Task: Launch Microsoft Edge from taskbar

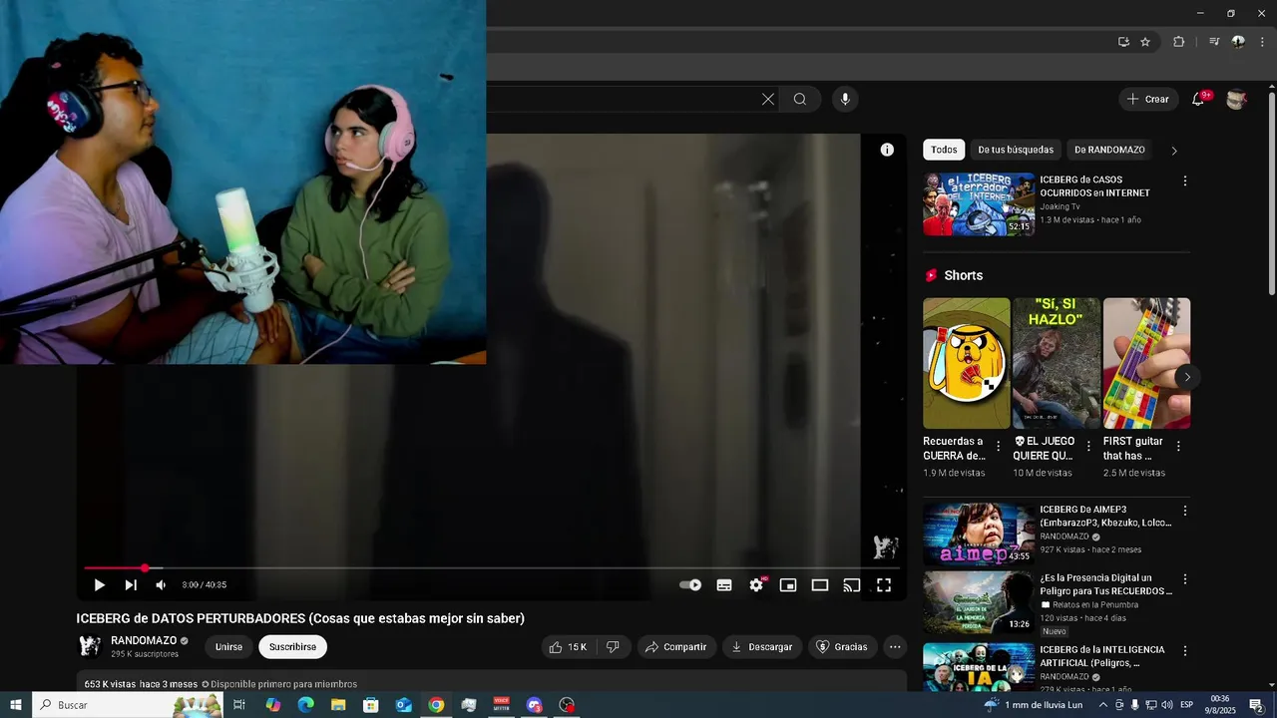Action: pyautogui.click(x=305, y=705)
